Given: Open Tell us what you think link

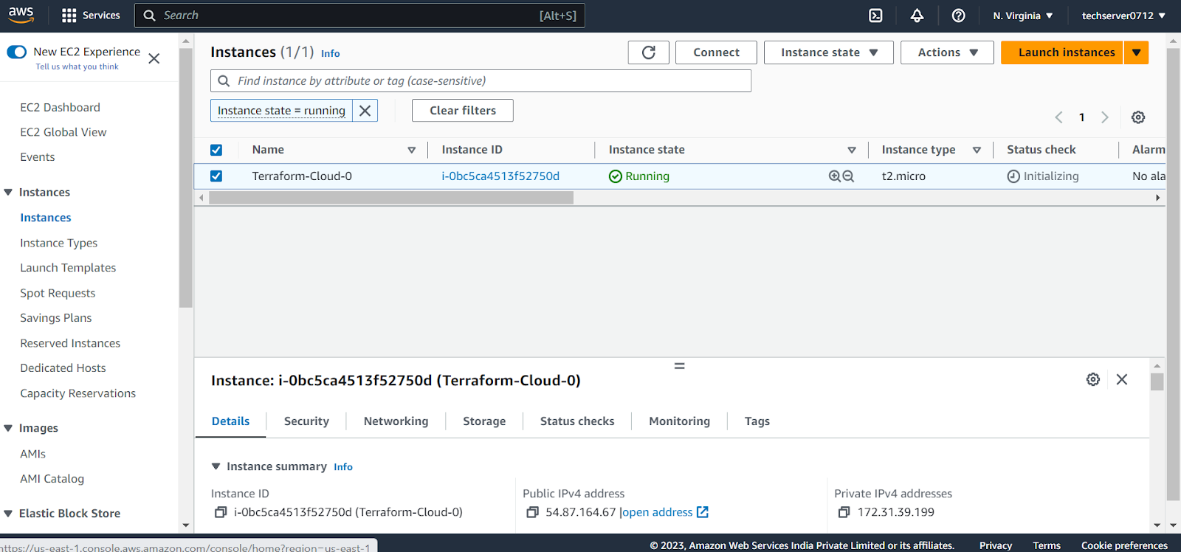Looking at the screenshot, I should (77, 66).
